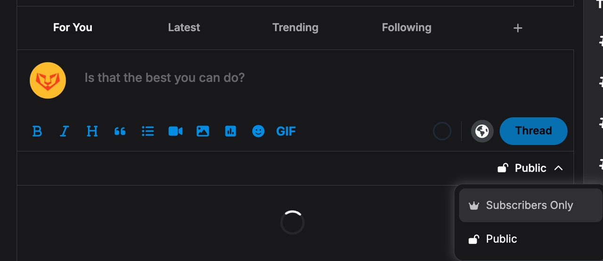Add a block quote
Image resolution: width=603 pixels, height=261 pixels.
point(120,131)
